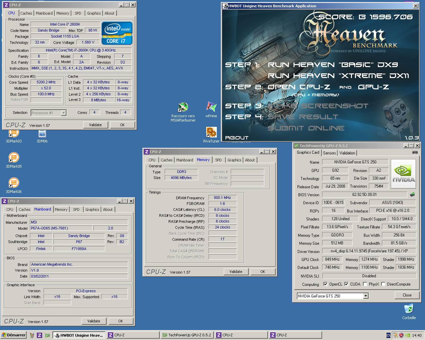Click RUN HEAVEN "BASIC" DX9 in Heaven app

tap(333, 65)
